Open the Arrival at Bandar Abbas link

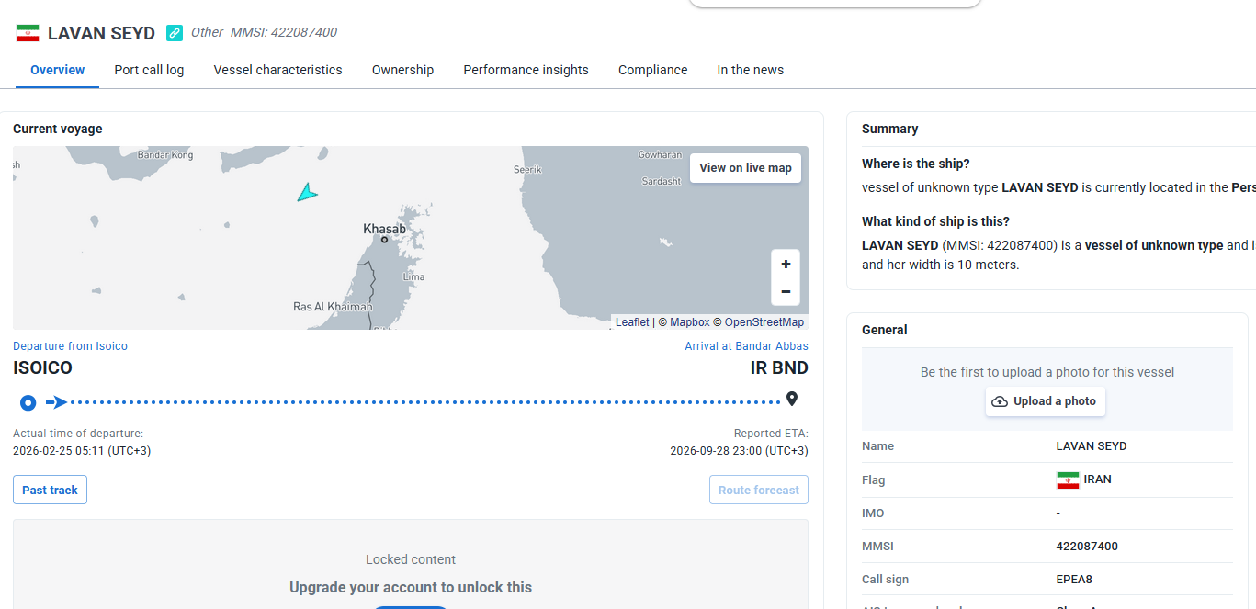[746, 346]
